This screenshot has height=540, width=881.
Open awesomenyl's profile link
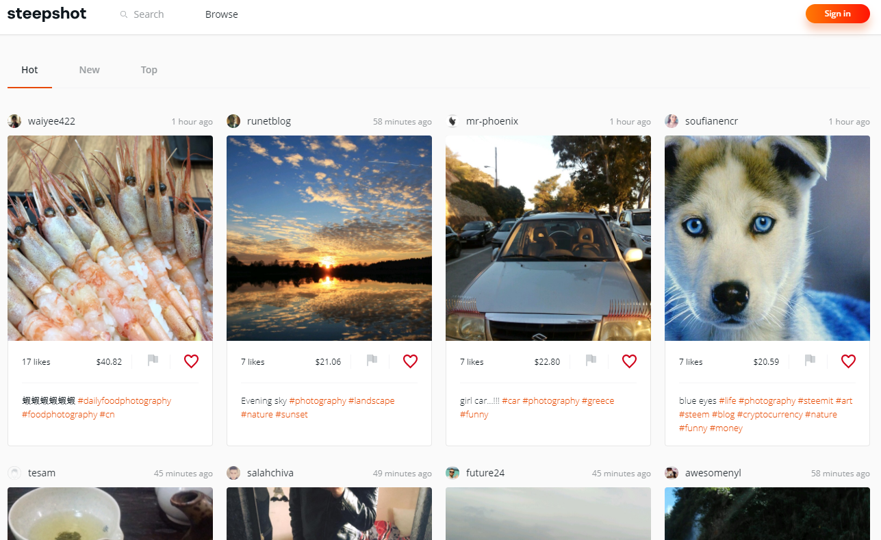pyautogui.click(x=713, y=473)
